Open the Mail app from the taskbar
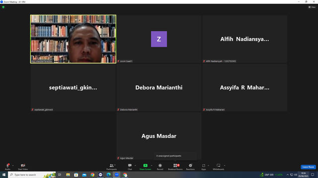 click(x=84, y=175)
